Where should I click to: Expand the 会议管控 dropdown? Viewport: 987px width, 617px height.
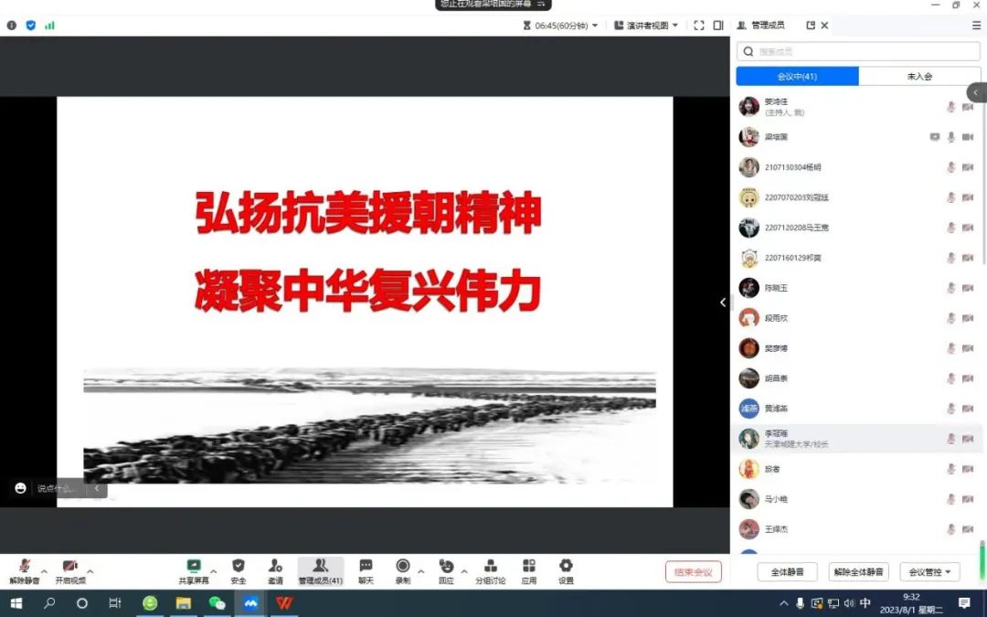coord(929,572)
